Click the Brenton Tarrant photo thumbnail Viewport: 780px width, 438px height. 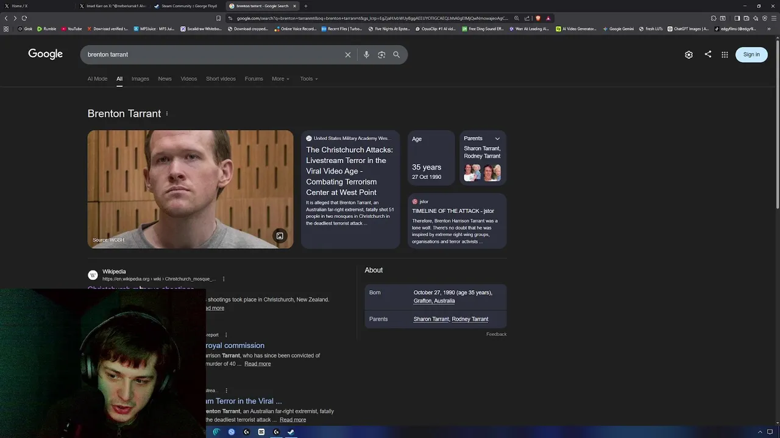(190, 189)
